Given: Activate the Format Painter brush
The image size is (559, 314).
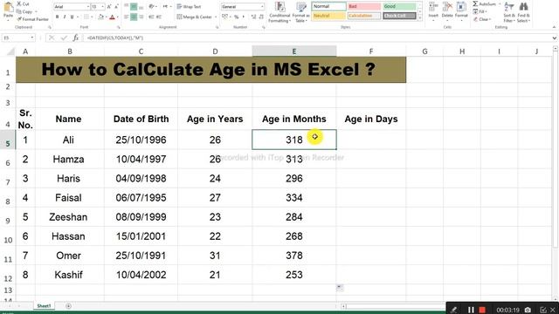Looking at the screenshot, I should pyautogui.click(x=32, y=19).
